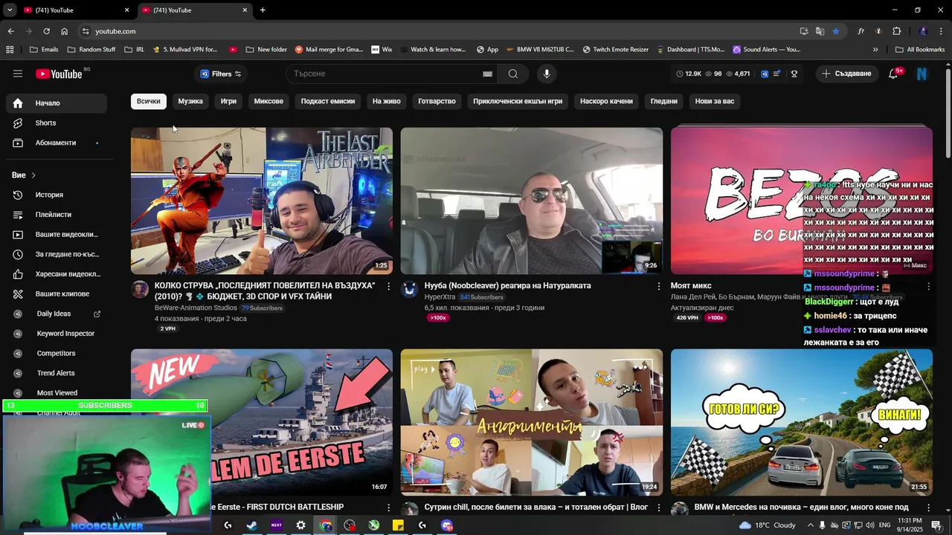
Task: Click the magnifier search button
Action: 513,74
